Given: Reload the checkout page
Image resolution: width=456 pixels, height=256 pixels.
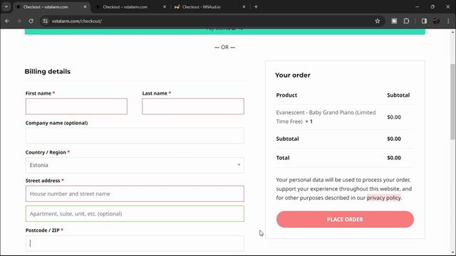Looking at the screenshot, I should 31,21.
